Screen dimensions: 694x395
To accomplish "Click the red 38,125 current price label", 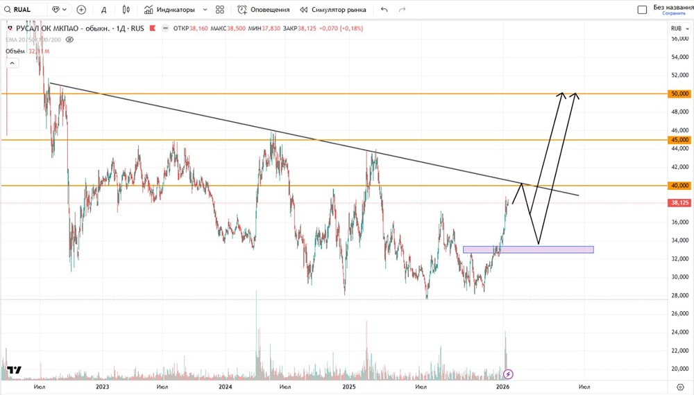I will pos(679,203).
